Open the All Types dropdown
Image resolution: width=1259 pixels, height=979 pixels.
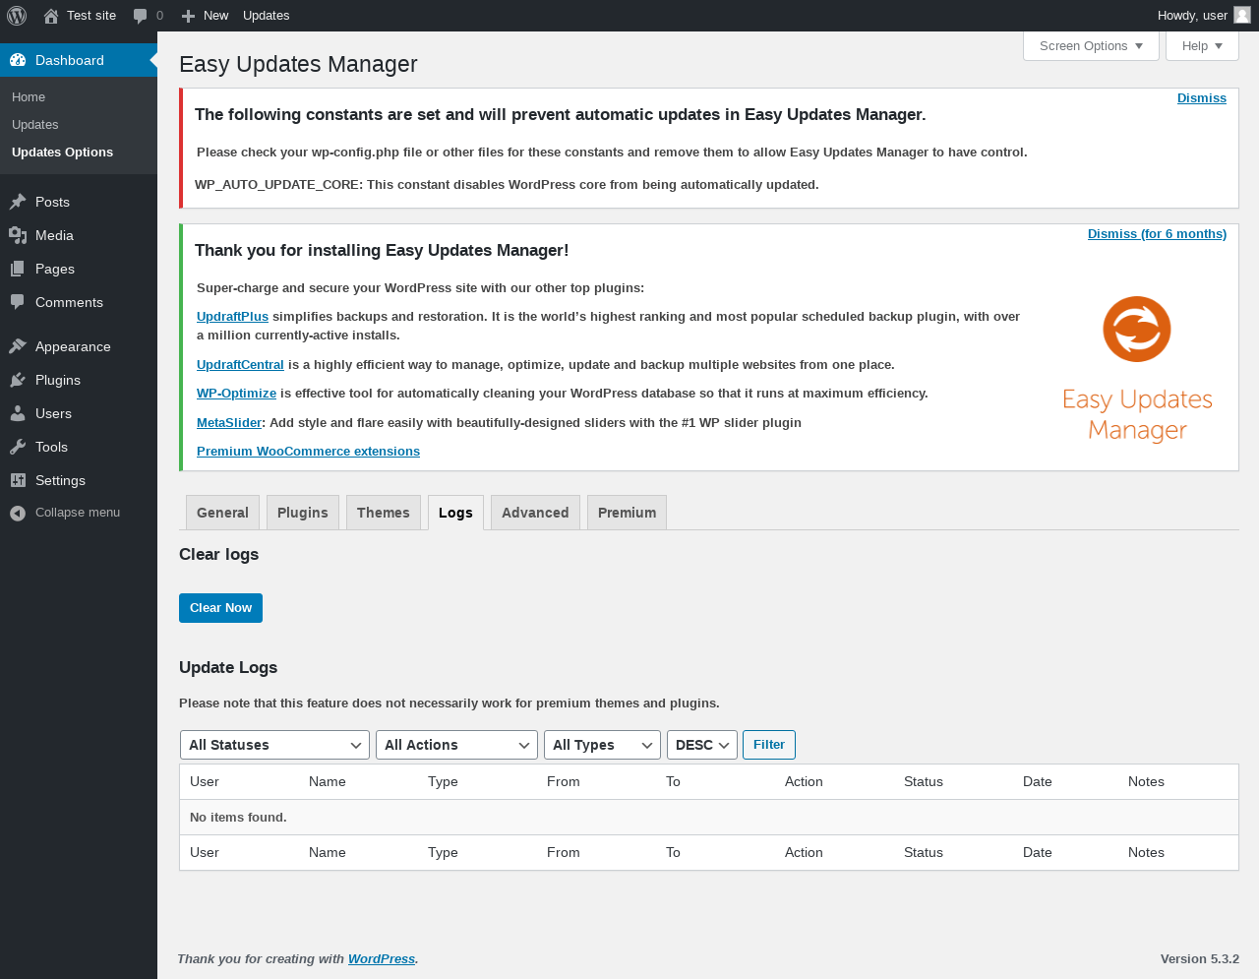(602, 745)
